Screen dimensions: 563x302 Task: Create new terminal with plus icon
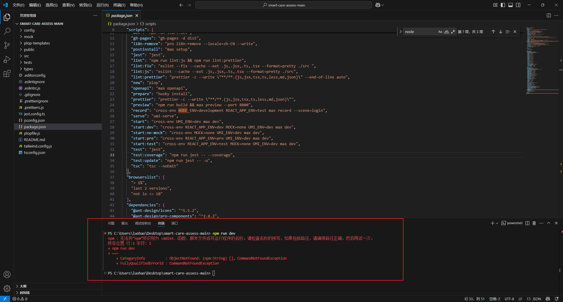(492, 223)
